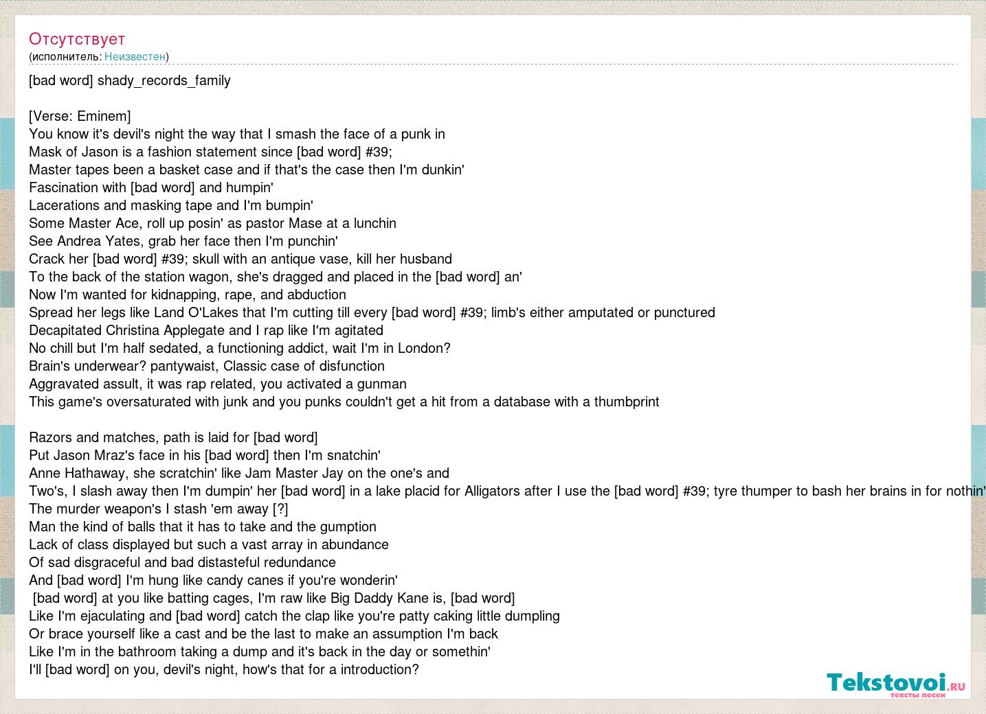Screen dimensions: 986x714
Task: Click the final 'how's that for a introduction' line
Action: pos(224,669)
